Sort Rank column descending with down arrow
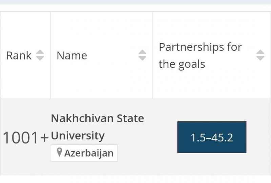 coord(40,59)
